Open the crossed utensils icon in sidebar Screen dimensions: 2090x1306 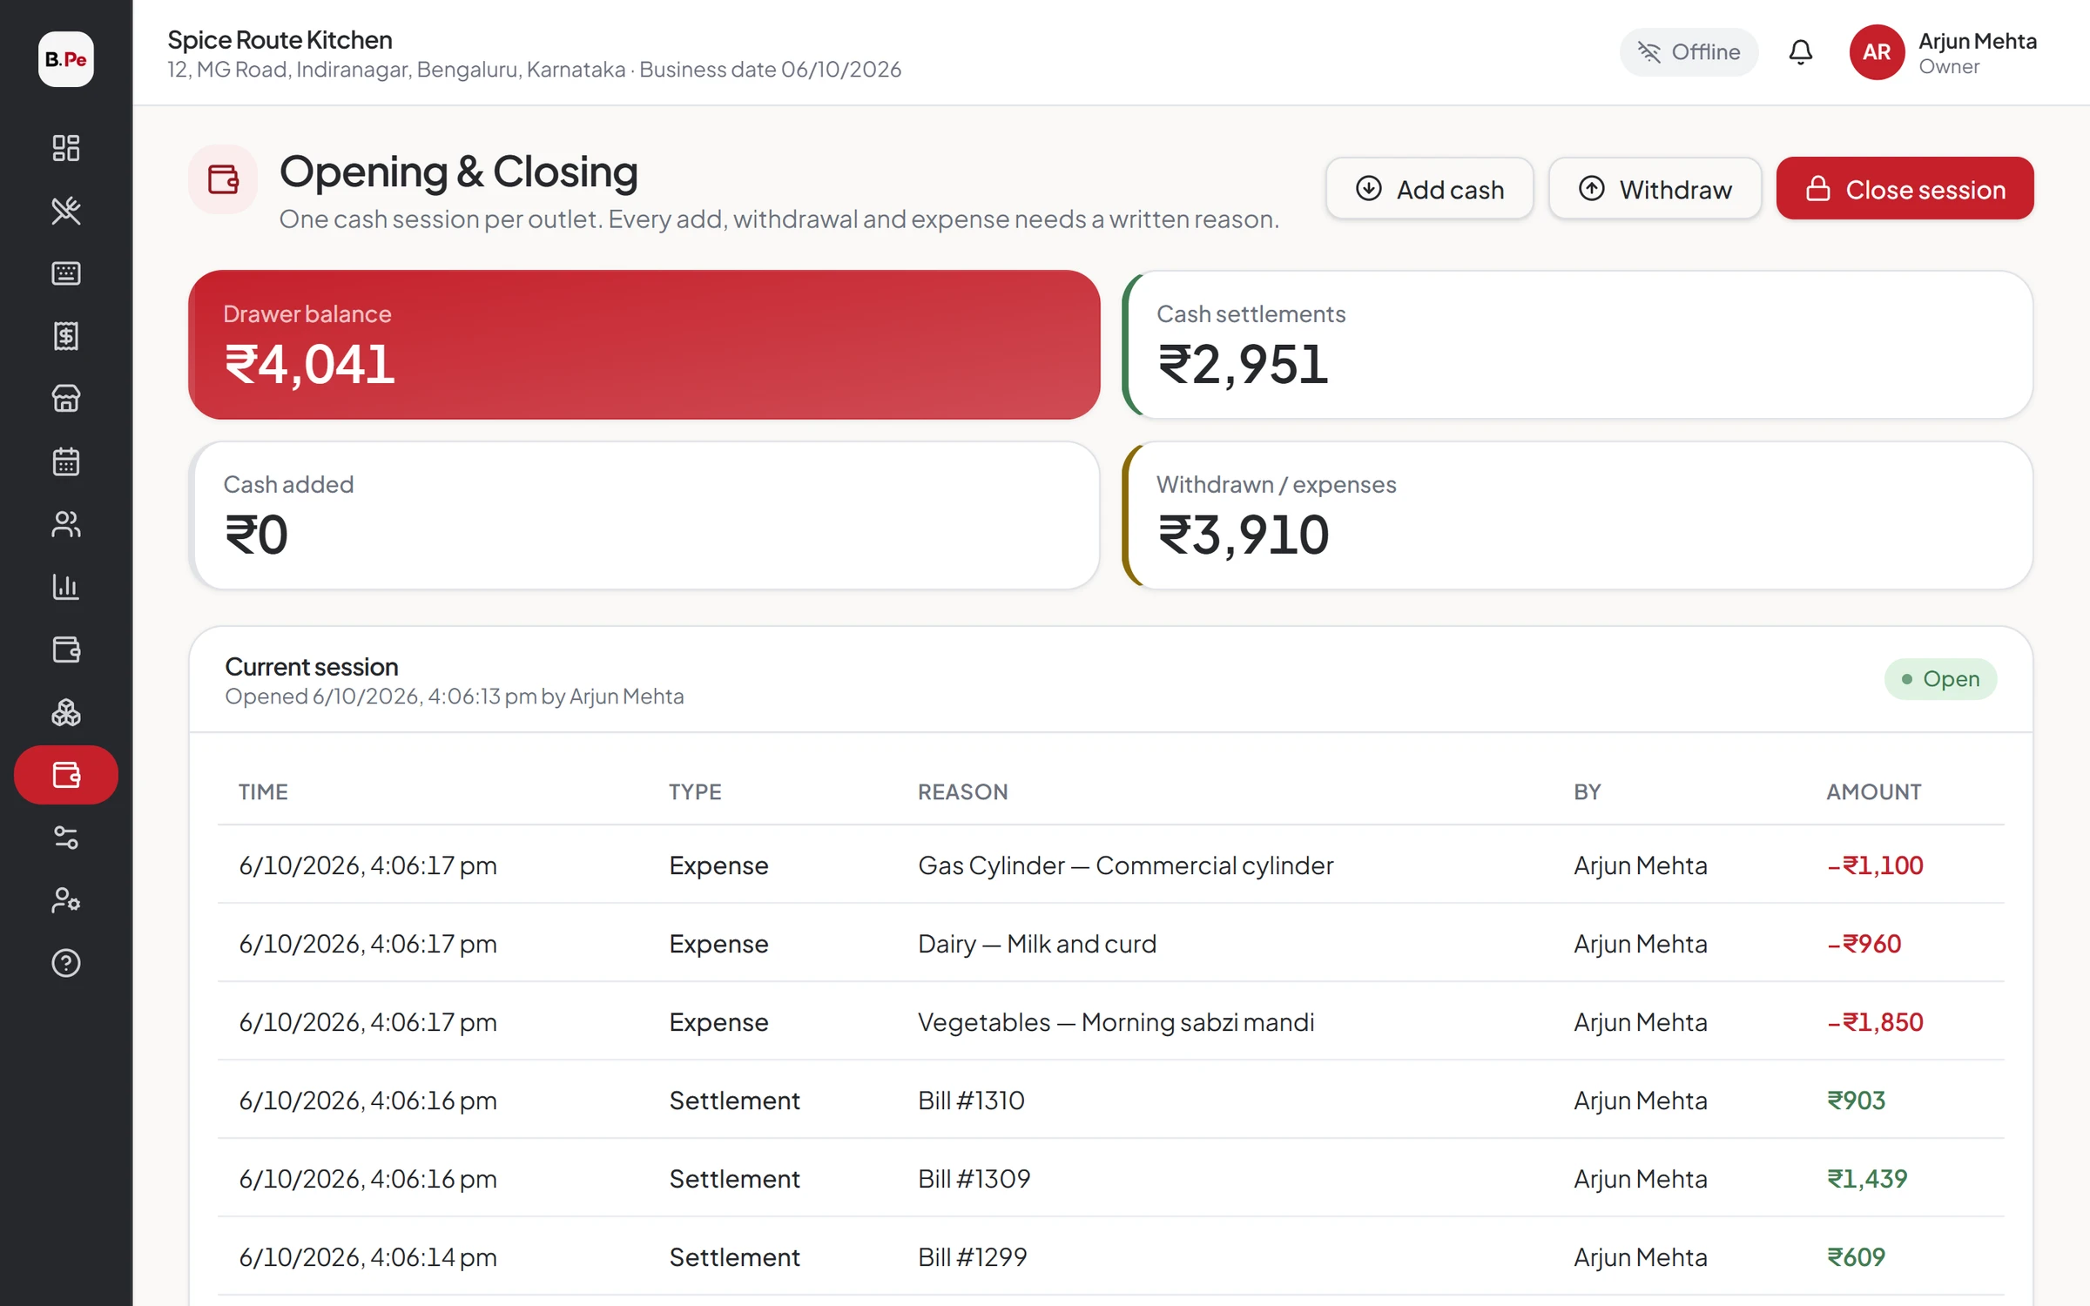click(x=66, y=211)
